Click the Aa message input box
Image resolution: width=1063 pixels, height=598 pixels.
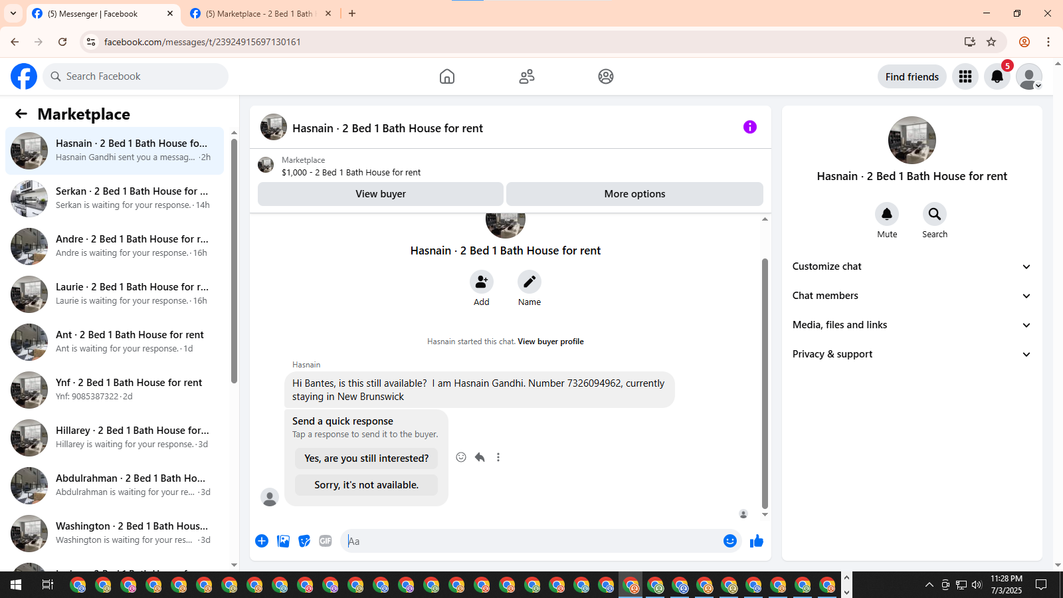pos(531,541)
